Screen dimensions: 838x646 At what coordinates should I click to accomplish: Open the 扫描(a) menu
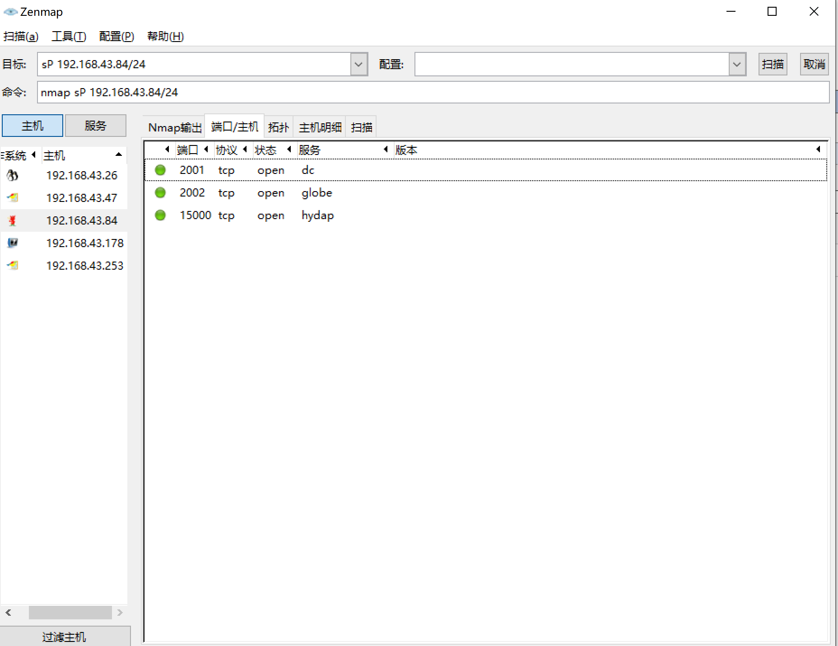click(21, 37)
